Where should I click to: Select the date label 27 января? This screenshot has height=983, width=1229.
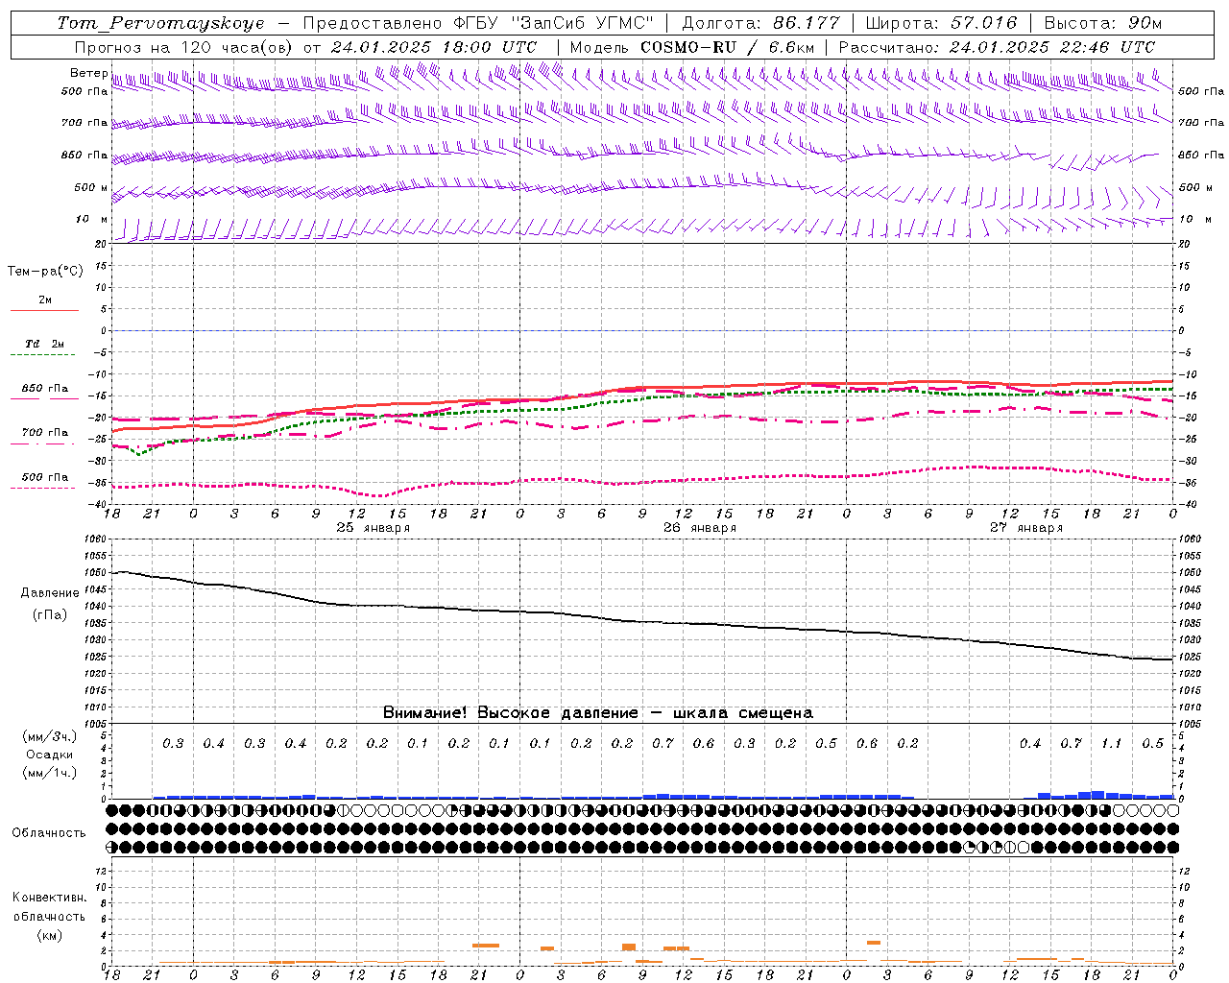click(1026, 528)
